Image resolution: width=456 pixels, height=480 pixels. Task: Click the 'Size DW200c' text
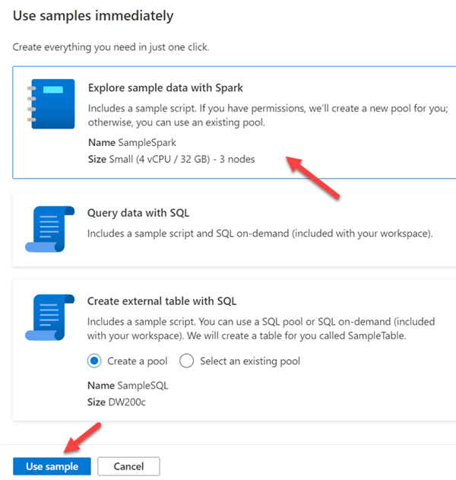116,402
